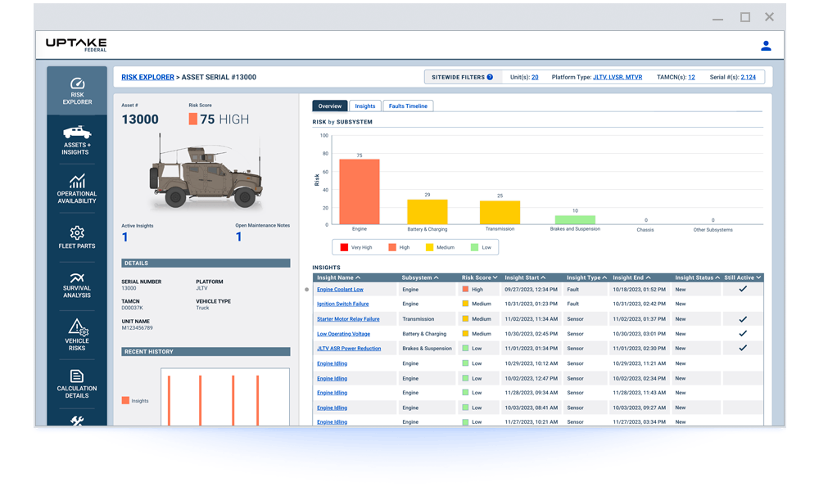Click the Insights legend swatch in Recent History
This screenshot has height=491, width=819.
pos(125,400)
